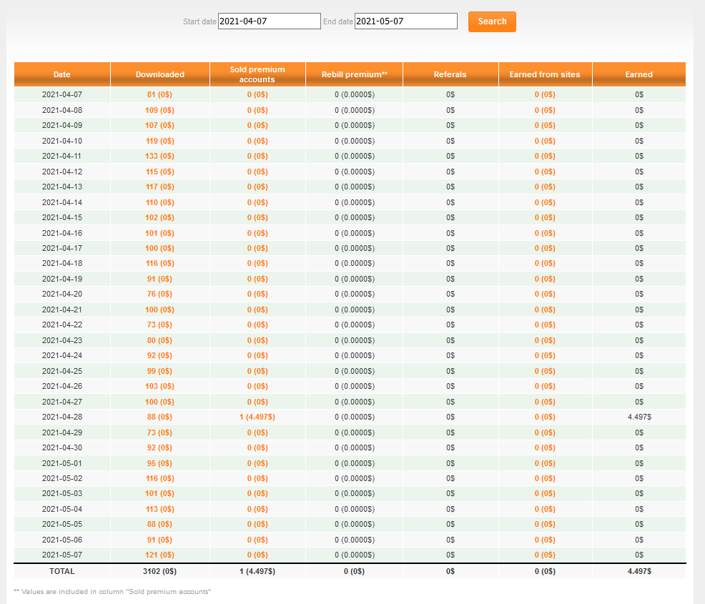Click the 0 (0$) sold premium link for 2021-04-07

click(x=257, y=95)
